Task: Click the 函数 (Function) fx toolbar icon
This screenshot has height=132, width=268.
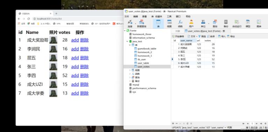Action: [x=180, y=23]
